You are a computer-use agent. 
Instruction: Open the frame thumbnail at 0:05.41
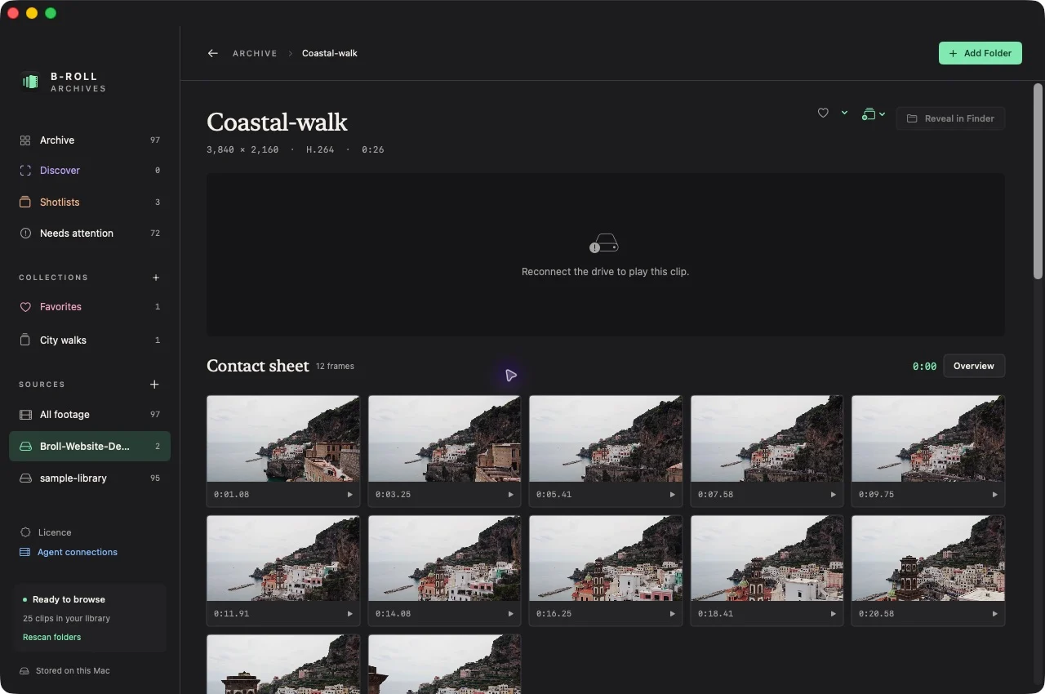click(x=606, y=439)
